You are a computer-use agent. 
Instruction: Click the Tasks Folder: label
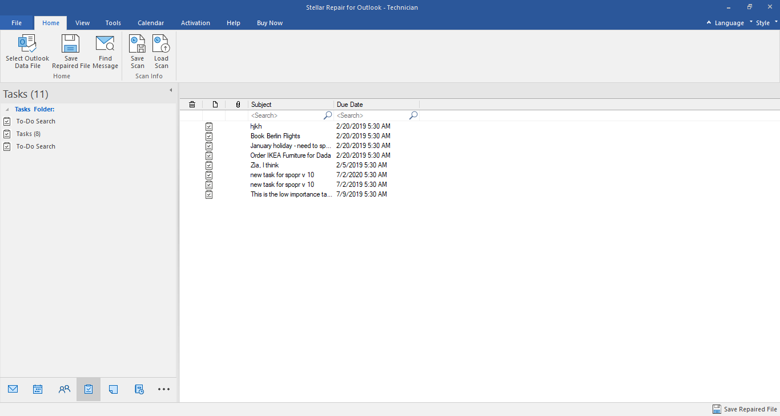point(34,109)
